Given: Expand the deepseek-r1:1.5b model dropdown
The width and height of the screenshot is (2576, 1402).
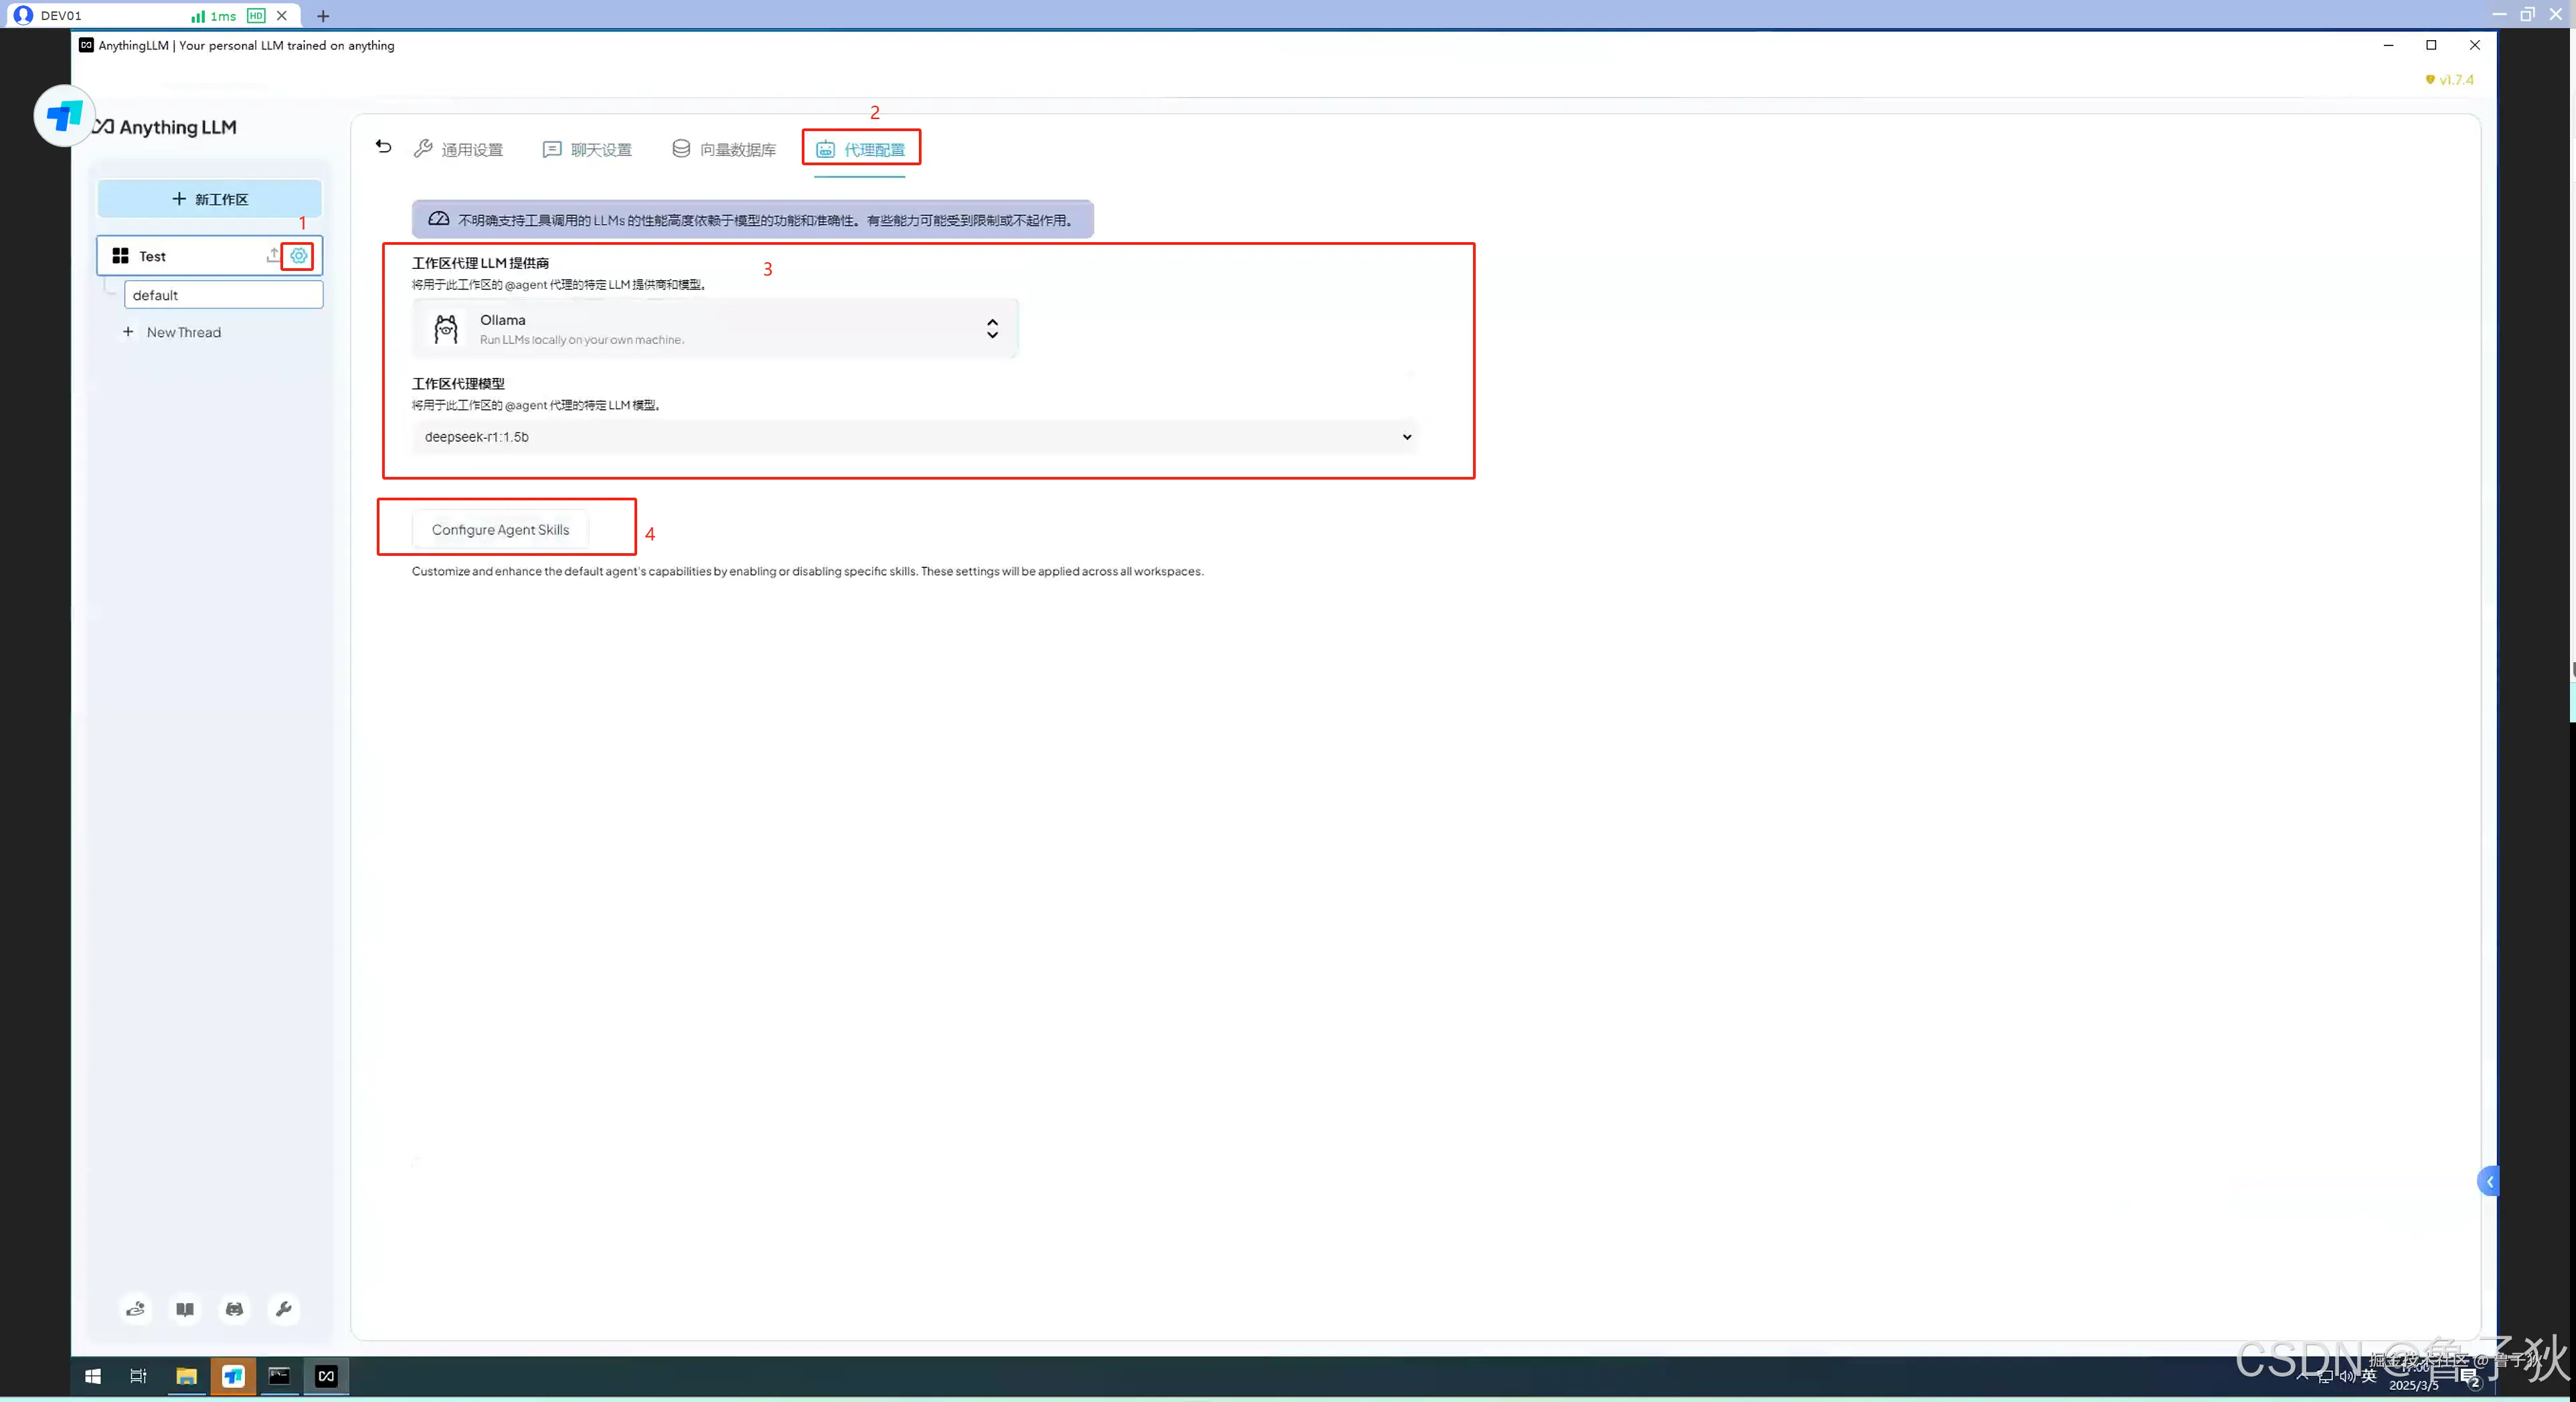Looking at the screenshot, I should click(x=914, y=437).
